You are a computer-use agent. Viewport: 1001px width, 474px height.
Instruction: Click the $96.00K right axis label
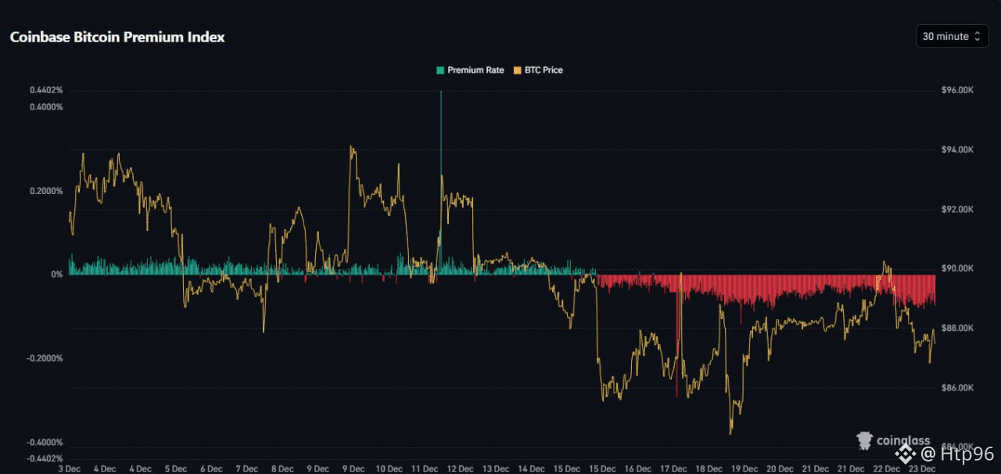[957, 91]
